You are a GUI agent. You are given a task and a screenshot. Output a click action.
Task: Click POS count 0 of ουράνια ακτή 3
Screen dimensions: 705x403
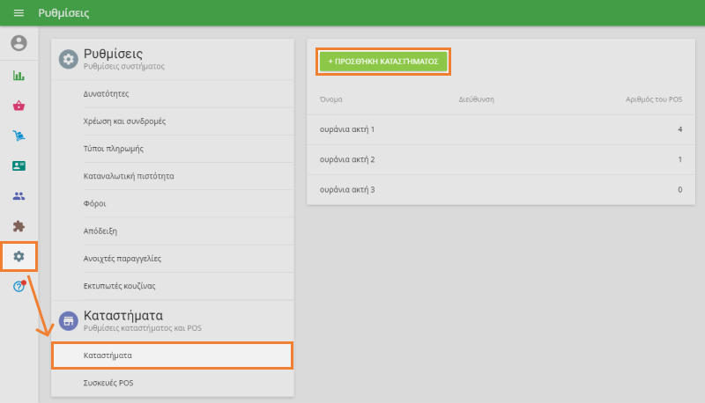pyautogui.click(x=679, y=189)
